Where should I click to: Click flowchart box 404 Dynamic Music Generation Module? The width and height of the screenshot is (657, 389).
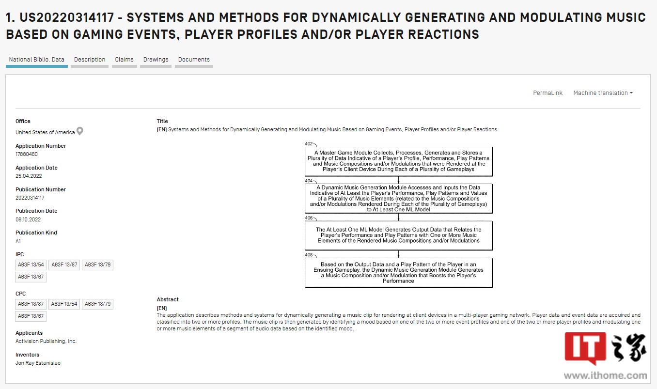pos(398,199)
